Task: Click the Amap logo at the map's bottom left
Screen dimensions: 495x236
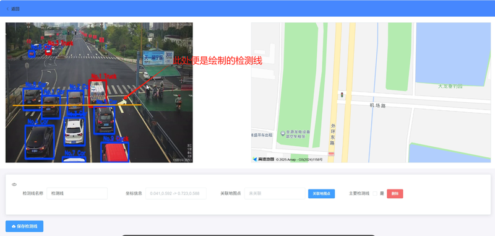Action: pos(264,159)
